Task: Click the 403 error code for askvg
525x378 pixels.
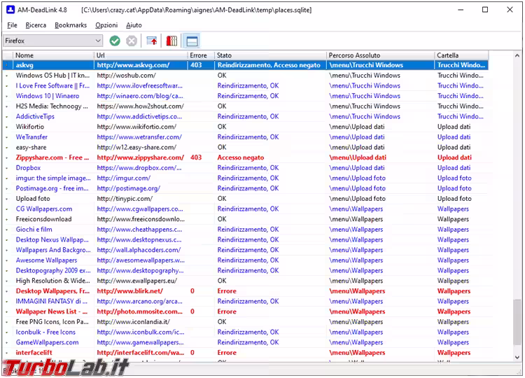Action: click(x=196, y=65)
